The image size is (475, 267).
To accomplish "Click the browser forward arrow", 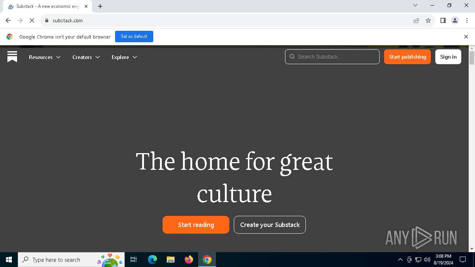I will [20, 20].
